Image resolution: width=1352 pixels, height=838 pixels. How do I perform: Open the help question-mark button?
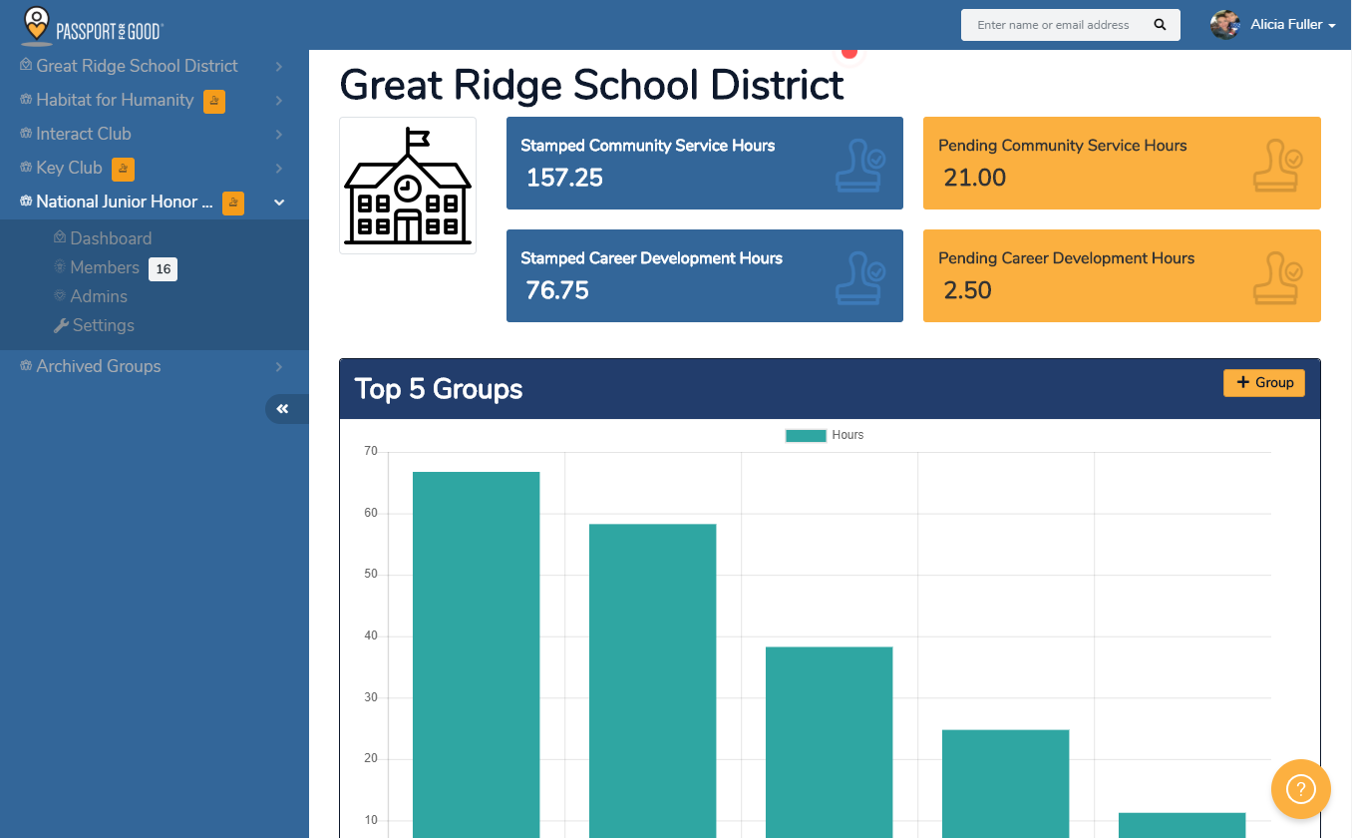pos(1301,789)
